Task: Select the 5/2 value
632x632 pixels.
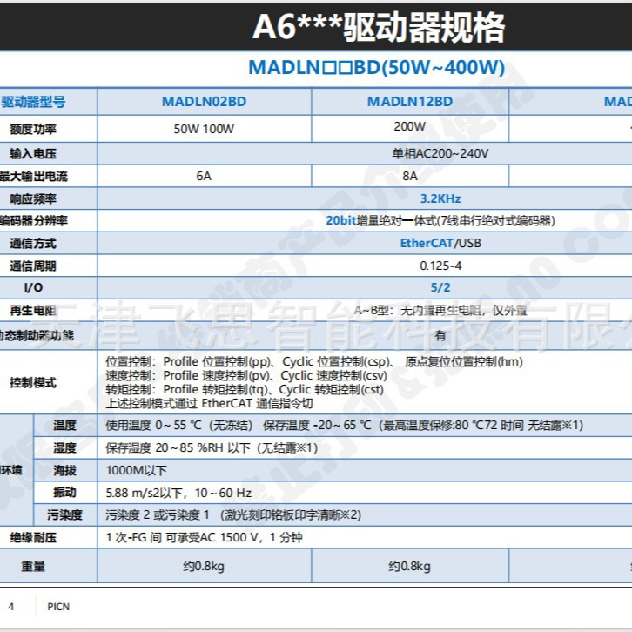Action: coord(440,288)
